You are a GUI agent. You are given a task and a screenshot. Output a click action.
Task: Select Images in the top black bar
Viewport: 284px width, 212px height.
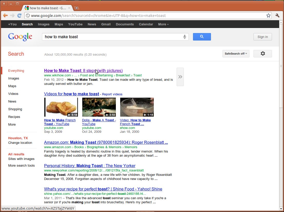tap(44, 24)
